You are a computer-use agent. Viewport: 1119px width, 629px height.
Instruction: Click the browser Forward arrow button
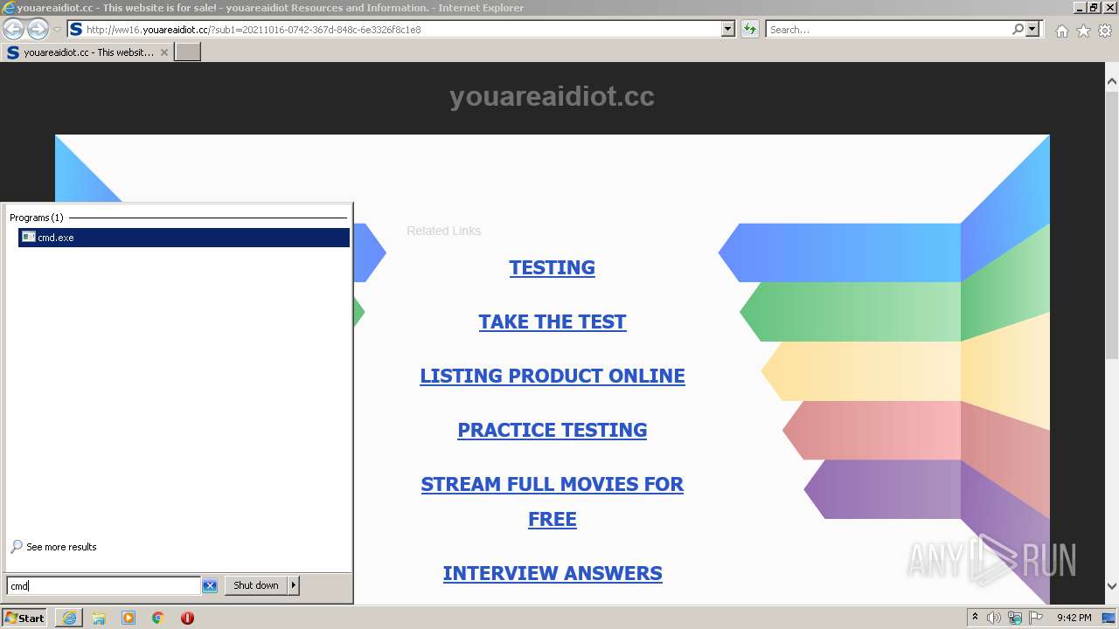pyautogui.click(x=38, y=29)
